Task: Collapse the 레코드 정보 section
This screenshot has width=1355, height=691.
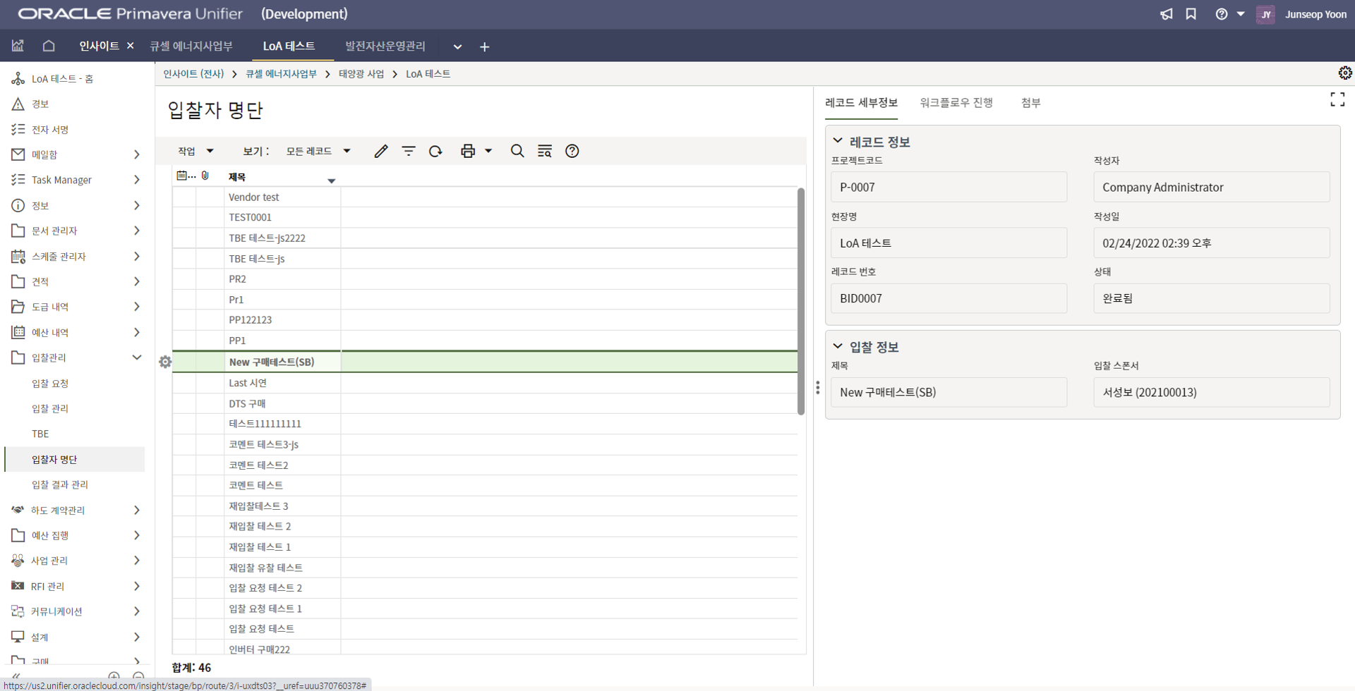Action: [838, 141]
